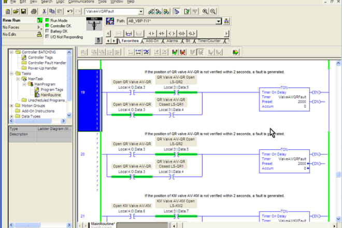Select rung number 20
The height and width of the screenshot is (228, 342).
[82, 154]
